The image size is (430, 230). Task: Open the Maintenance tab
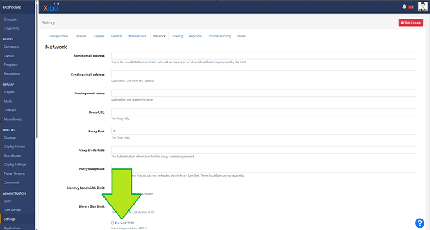point(137,36)
